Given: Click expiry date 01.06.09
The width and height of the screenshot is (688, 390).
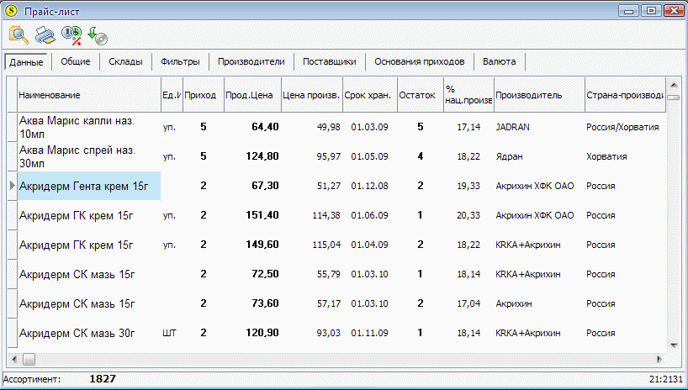Looking at the screenshot, I should tap(369, 215).
